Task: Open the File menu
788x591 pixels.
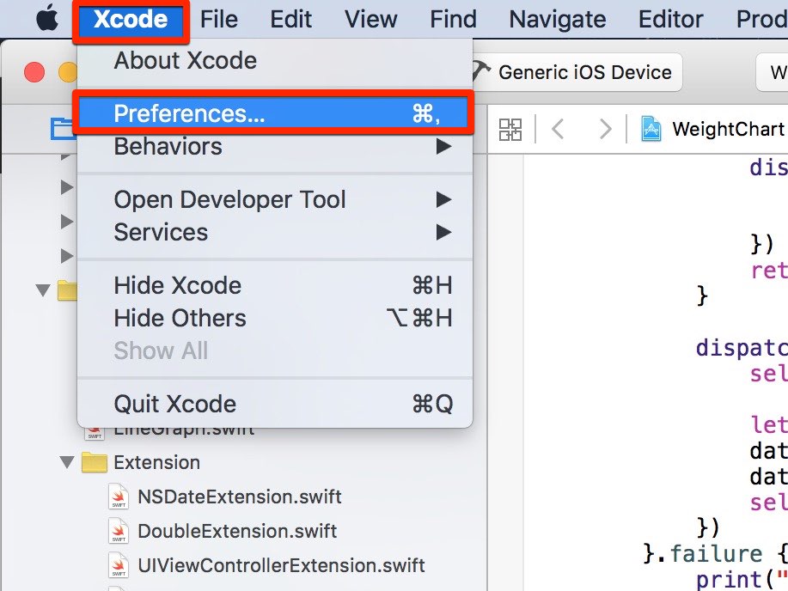Action: coord(218,20)
